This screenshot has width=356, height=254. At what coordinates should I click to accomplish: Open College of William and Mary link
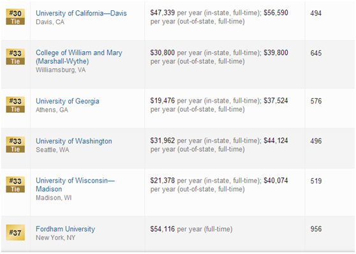[x=78, y=57]
